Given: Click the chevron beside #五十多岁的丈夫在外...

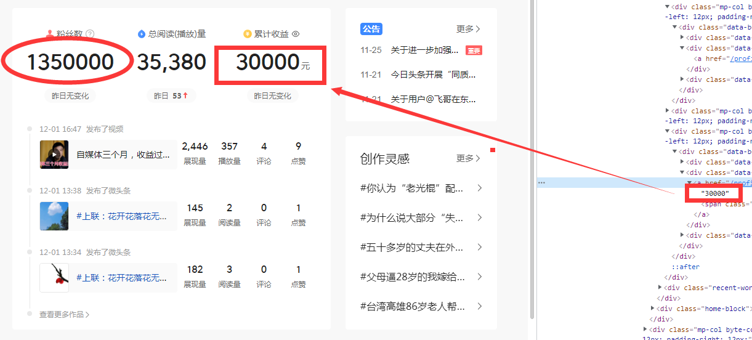Looking at the screenshot, I should tap(479, 247).
